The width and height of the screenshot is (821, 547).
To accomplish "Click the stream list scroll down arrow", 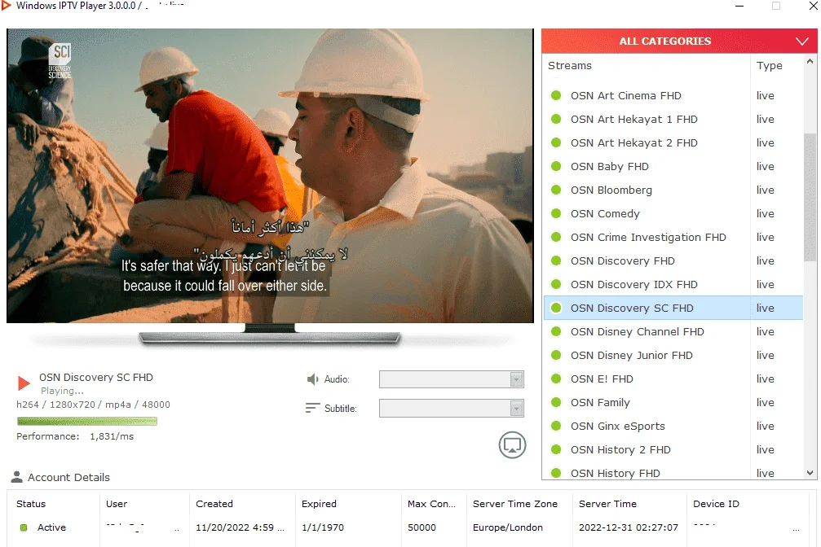I will point(810,473).
